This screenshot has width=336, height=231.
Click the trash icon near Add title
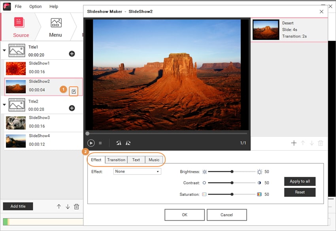76,206
